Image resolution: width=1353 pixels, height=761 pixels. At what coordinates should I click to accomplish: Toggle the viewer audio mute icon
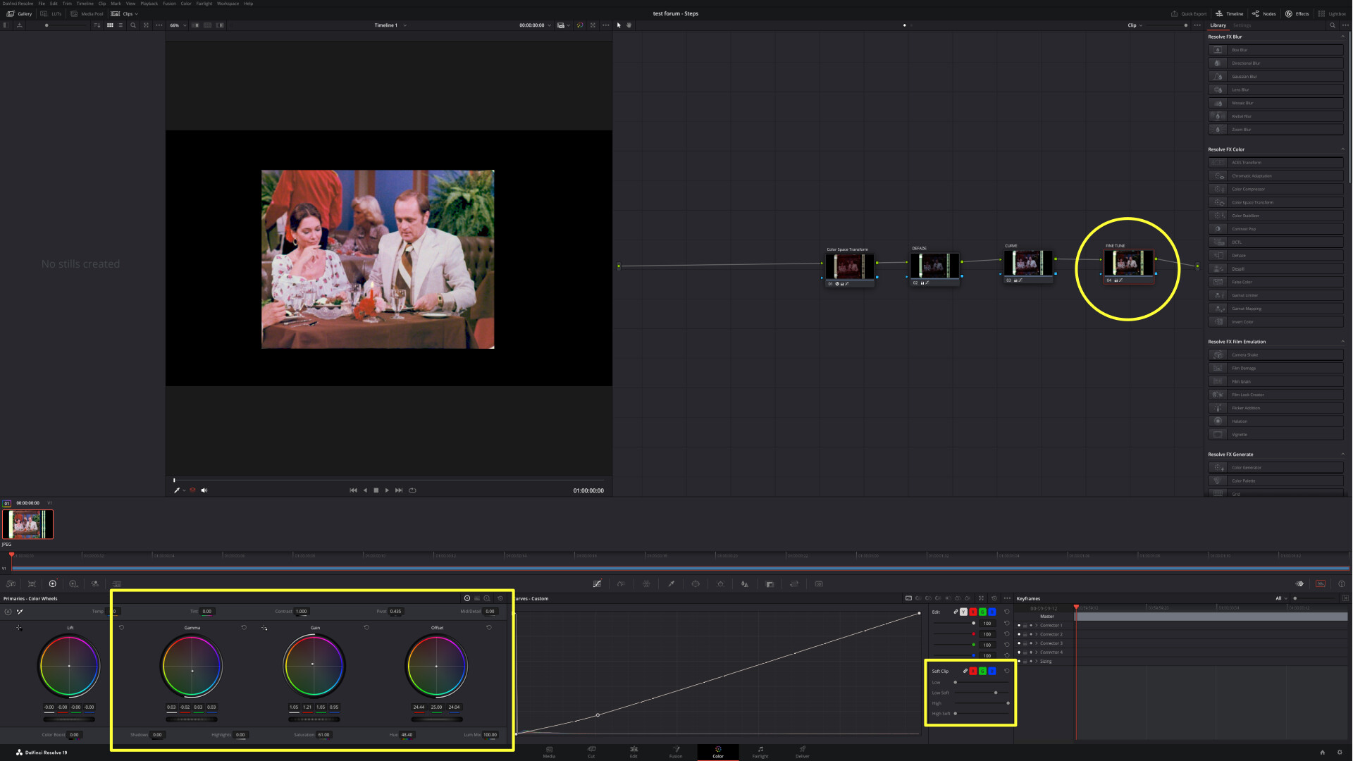coord(204,490)
